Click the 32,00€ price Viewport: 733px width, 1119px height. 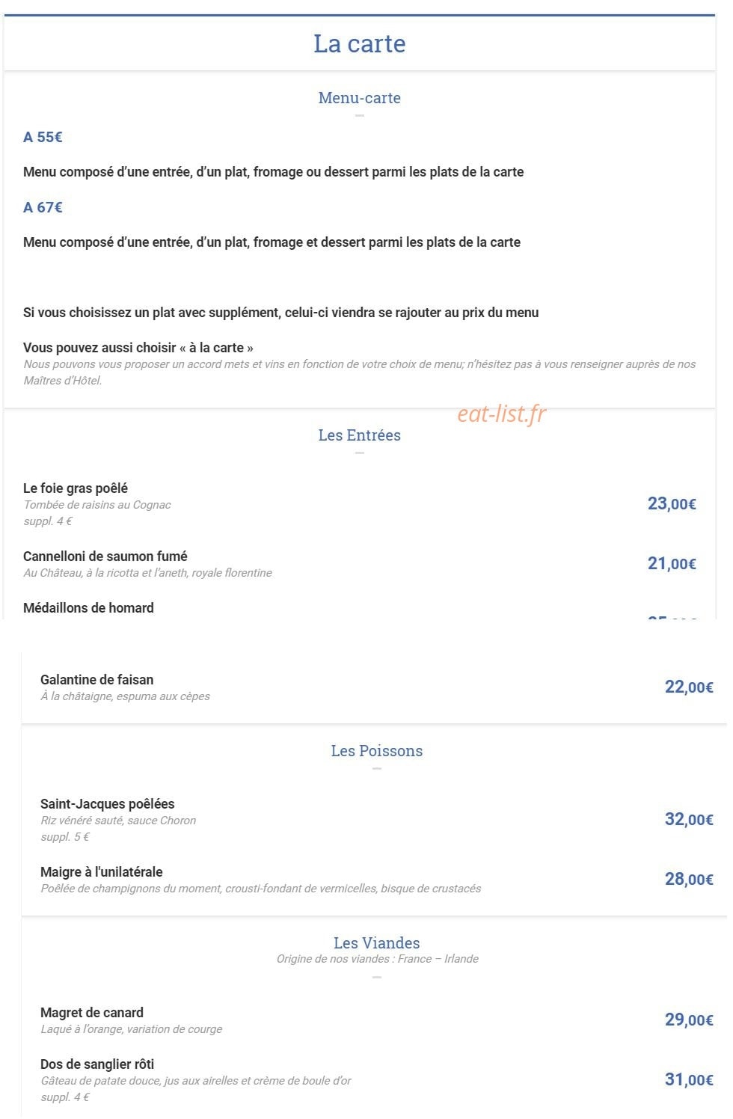[x=689, y=820]
